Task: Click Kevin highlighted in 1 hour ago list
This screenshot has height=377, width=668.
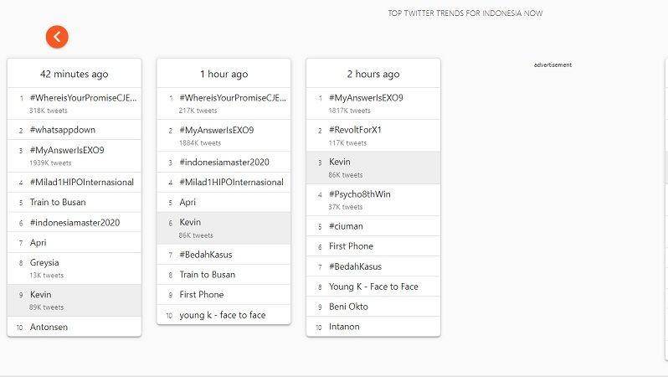Action: point(224,228)
